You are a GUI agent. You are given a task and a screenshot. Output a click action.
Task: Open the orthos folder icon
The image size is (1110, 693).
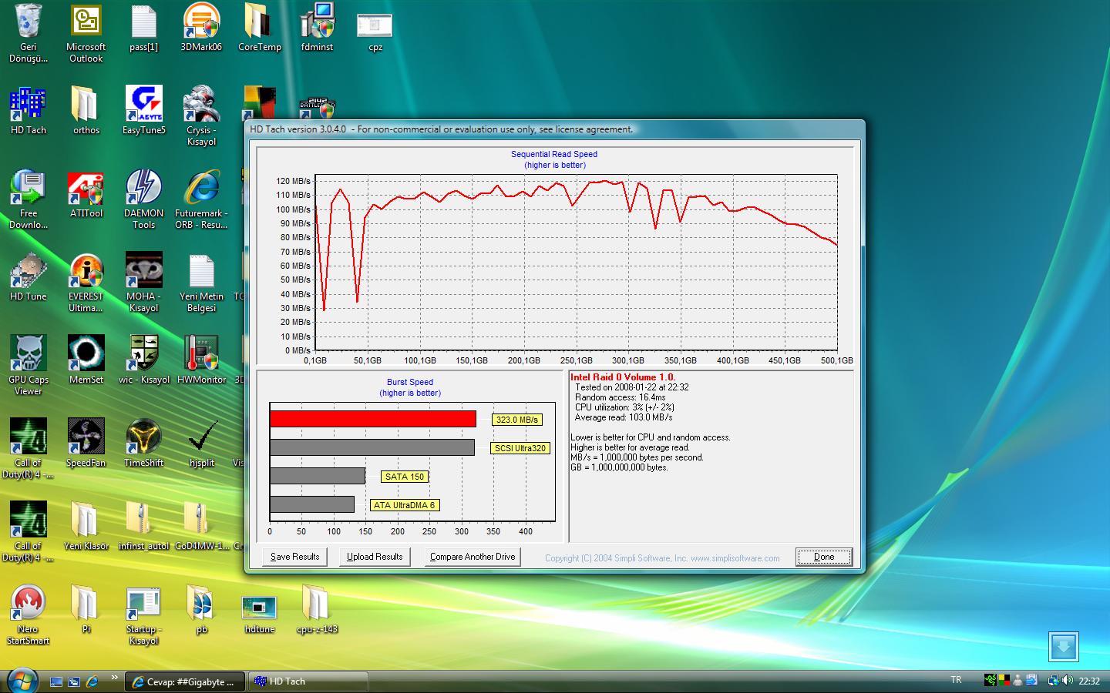tap(86, 111)
